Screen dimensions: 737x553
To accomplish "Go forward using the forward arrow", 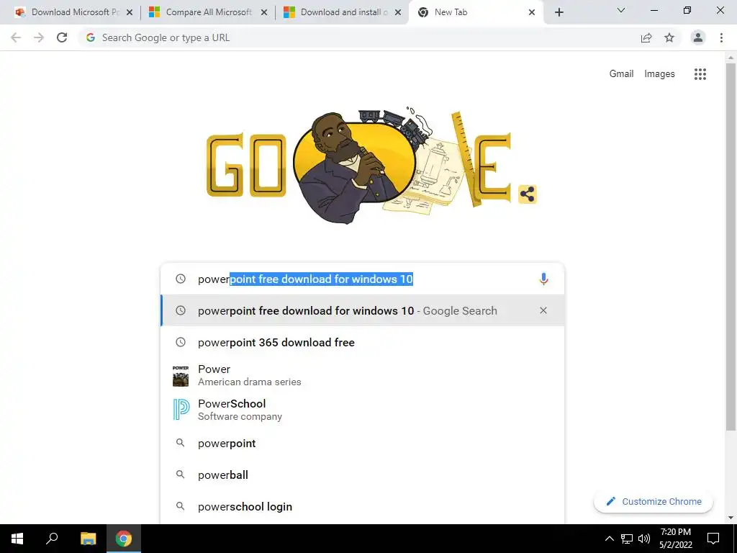I will pyautogui.click(x=39, y=37).
